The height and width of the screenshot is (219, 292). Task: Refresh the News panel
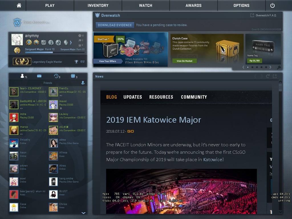268,76
